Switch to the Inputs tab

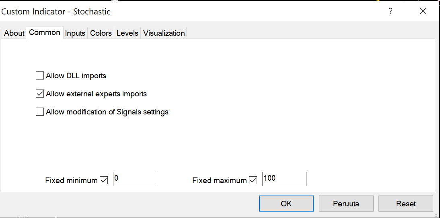[x=75, y=33]
